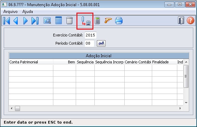Minimize the Manutenção Adoção Inicial window
197x127 pixels.
[169, 5]
